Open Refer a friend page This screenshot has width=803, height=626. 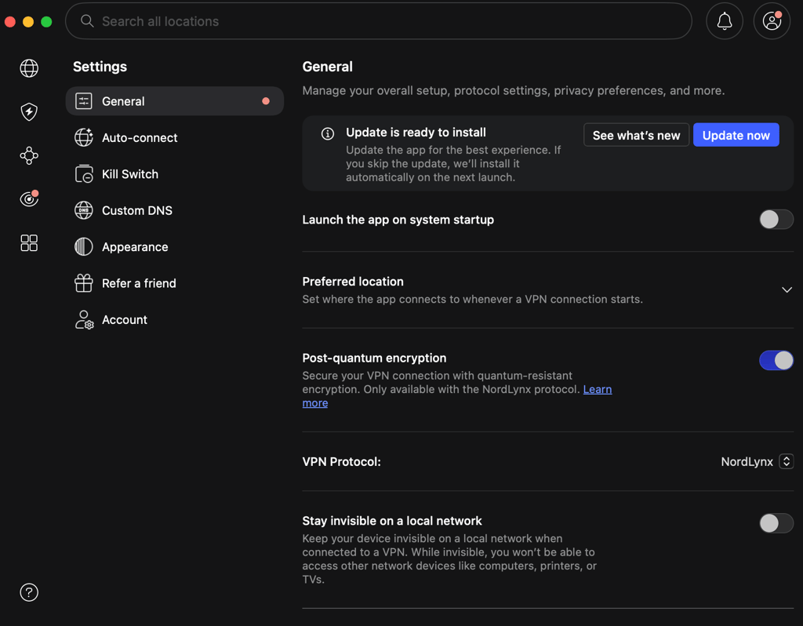click(175, 283)
